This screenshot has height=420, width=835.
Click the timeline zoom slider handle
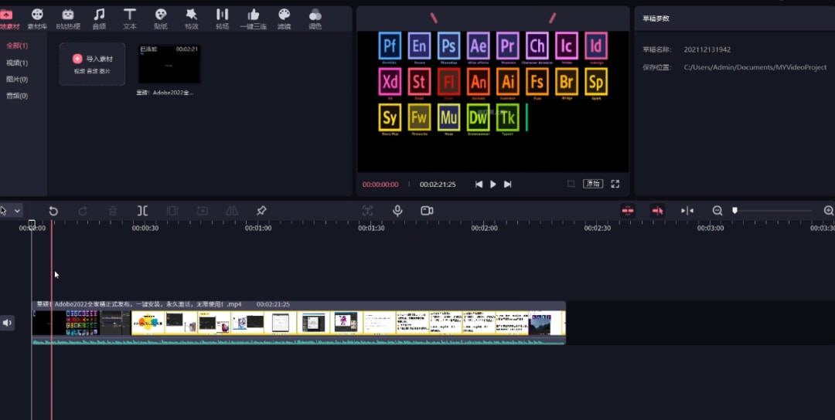[x=735, y=211]
